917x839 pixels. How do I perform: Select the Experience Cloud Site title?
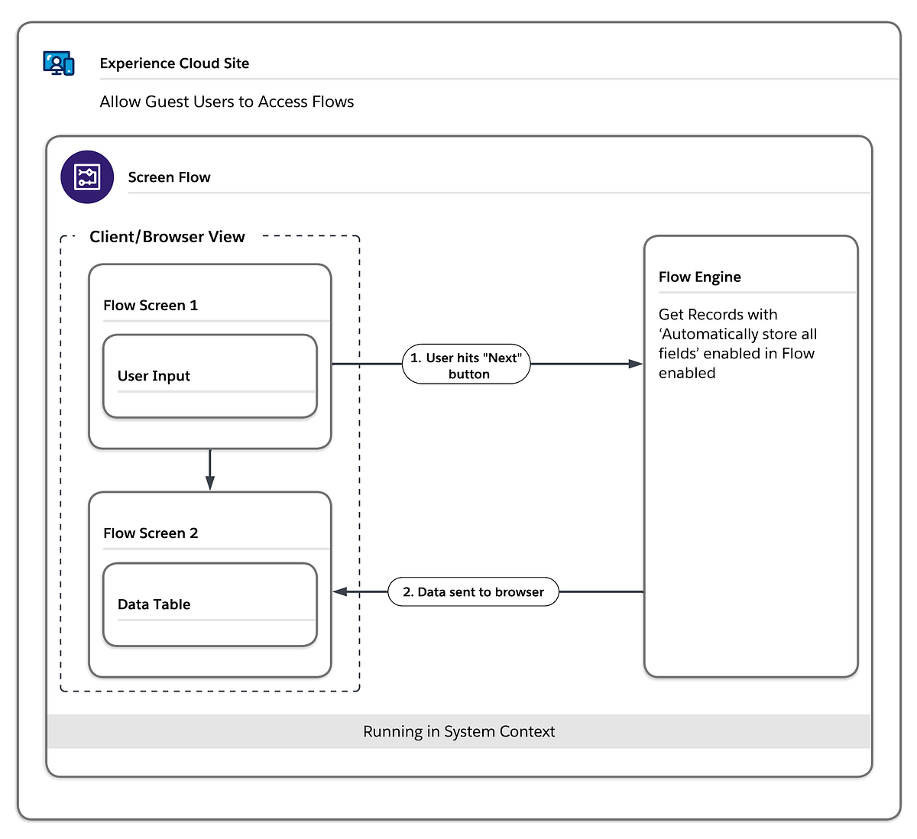click(x=174, y=63)
